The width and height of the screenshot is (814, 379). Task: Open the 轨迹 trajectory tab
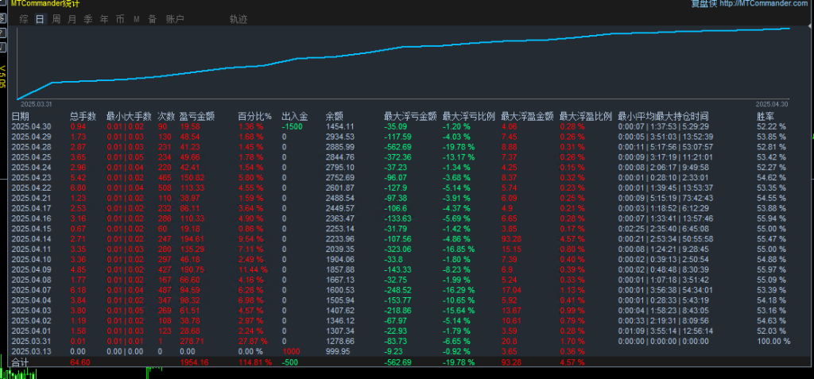[x=238, y=18]
